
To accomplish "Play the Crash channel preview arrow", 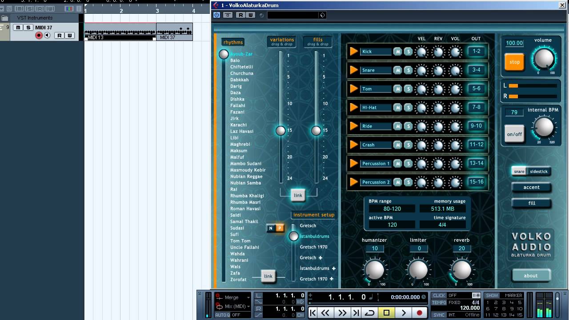I will pyautogui.click(x=354, y=145).
